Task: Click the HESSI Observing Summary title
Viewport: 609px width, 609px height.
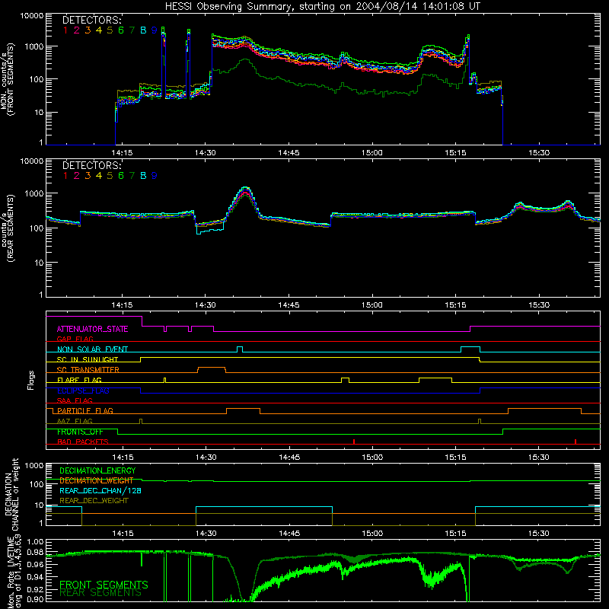Action: pyautogui.click(x=322, y=6)
